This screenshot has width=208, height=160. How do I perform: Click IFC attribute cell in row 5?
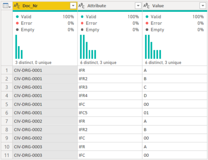tap(110, 105)
